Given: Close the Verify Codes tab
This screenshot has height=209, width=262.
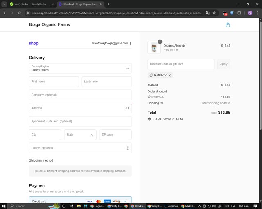Looking at the screenshot, I should click(52, 4).
